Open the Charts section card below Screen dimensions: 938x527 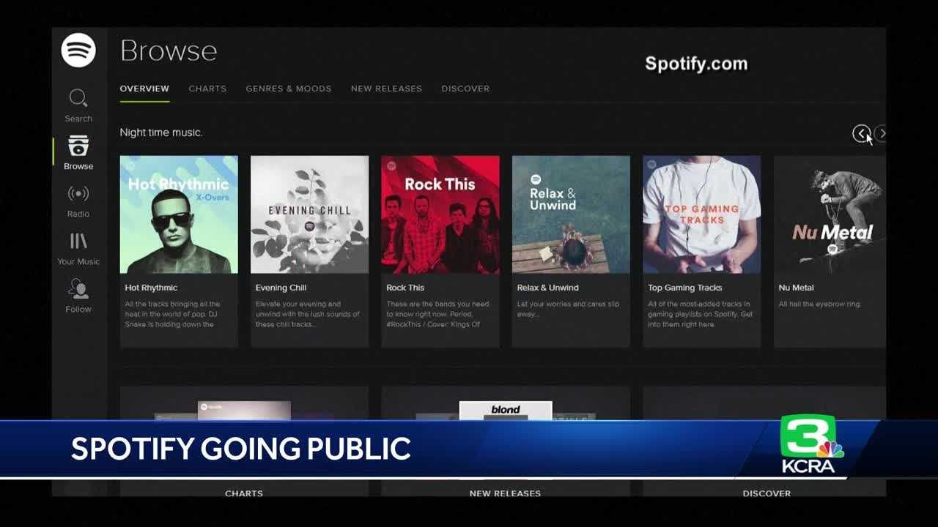click(x=244, y=441)
